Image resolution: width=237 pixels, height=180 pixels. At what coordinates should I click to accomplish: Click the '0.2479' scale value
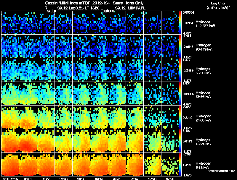[x=188, y=70]
